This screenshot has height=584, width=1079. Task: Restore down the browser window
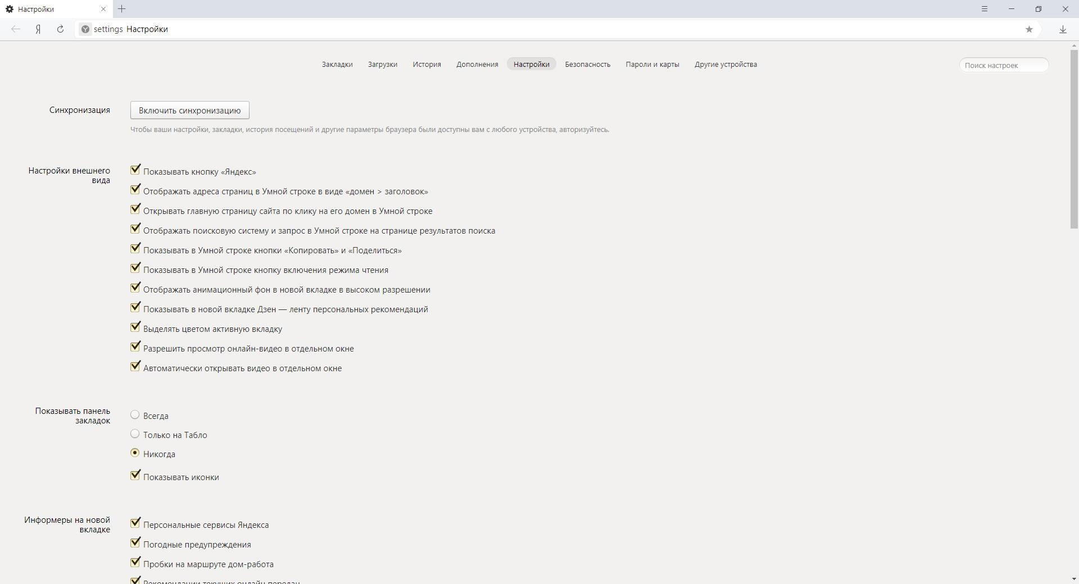1039,9
